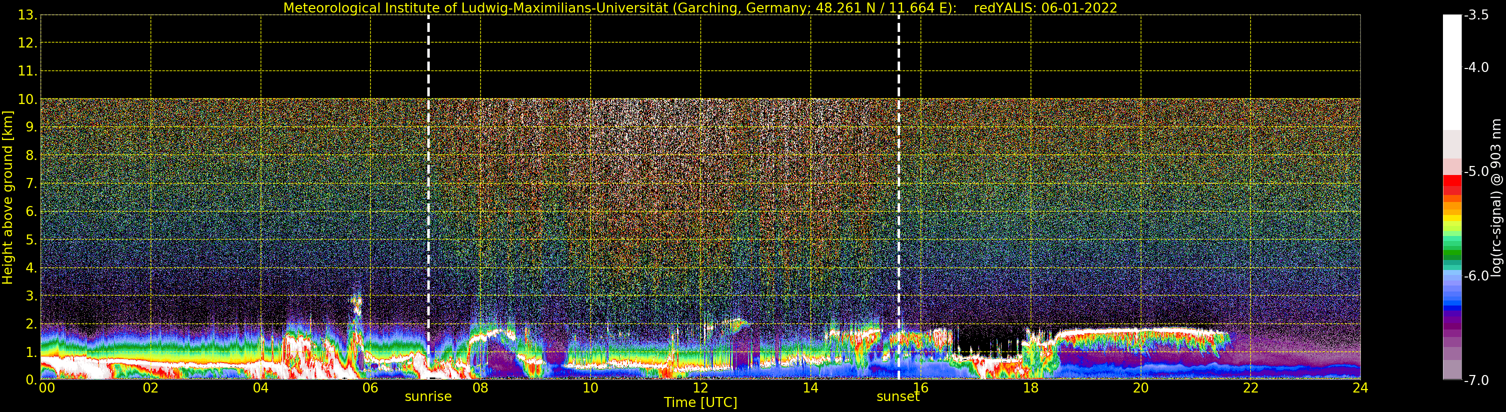Click the time axis tick label 14

[811, 388]
